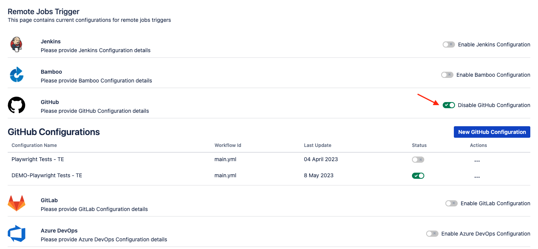The height and width of the screenshot is (249, 538).
Task: Click the Azure DevOps logo icon
Action: pyautogui.click(x=17, y=234)
